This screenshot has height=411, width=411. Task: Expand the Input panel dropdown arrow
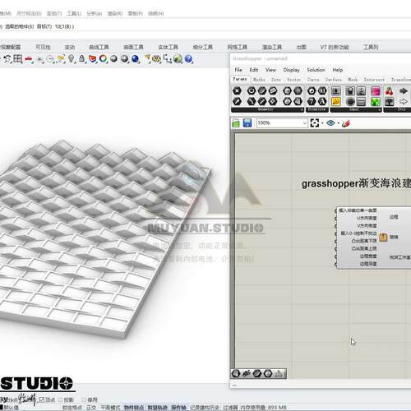[x=380, y=110]
